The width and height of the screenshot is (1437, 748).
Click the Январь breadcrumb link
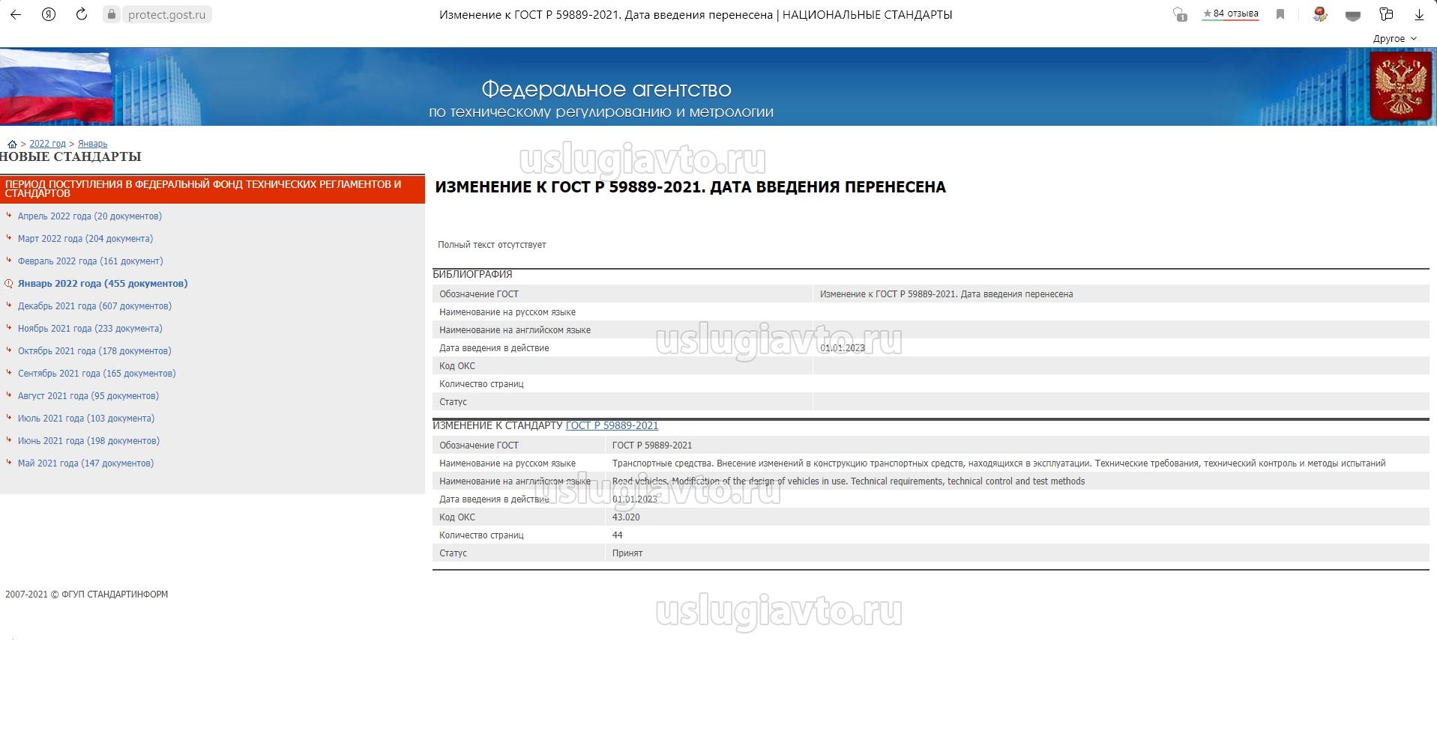point(92,144)
